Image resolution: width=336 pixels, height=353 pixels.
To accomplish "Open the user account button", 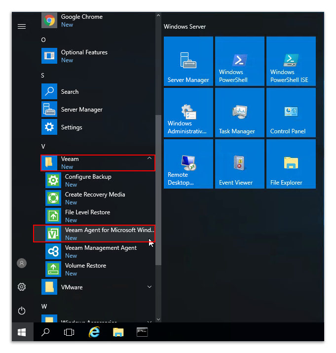I will [22, 263].
